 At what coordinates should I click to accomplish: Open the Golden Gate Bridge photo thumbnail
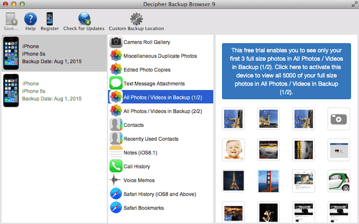(x=269, y=181)
